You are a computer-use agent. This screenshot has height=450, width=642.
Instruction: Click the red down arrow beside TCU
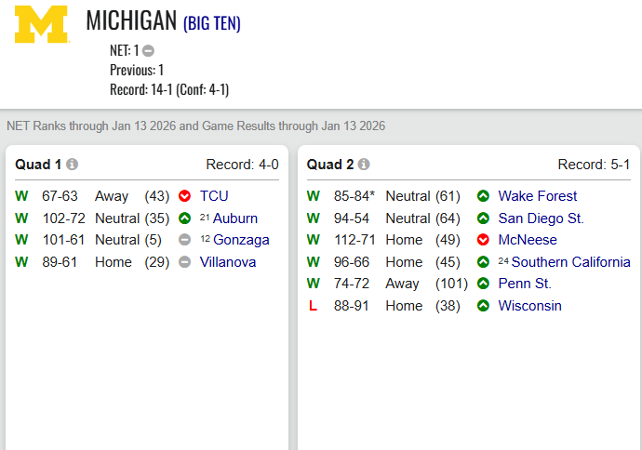184,196
